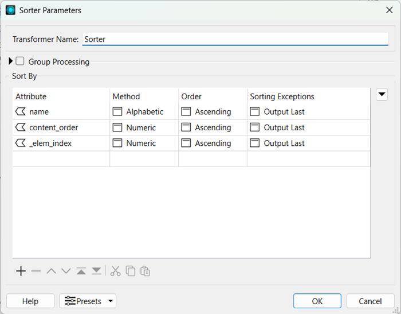Click the attribute icon beside content_order
The width and height of the screenshot is (401, 314).
pos(21,127)
